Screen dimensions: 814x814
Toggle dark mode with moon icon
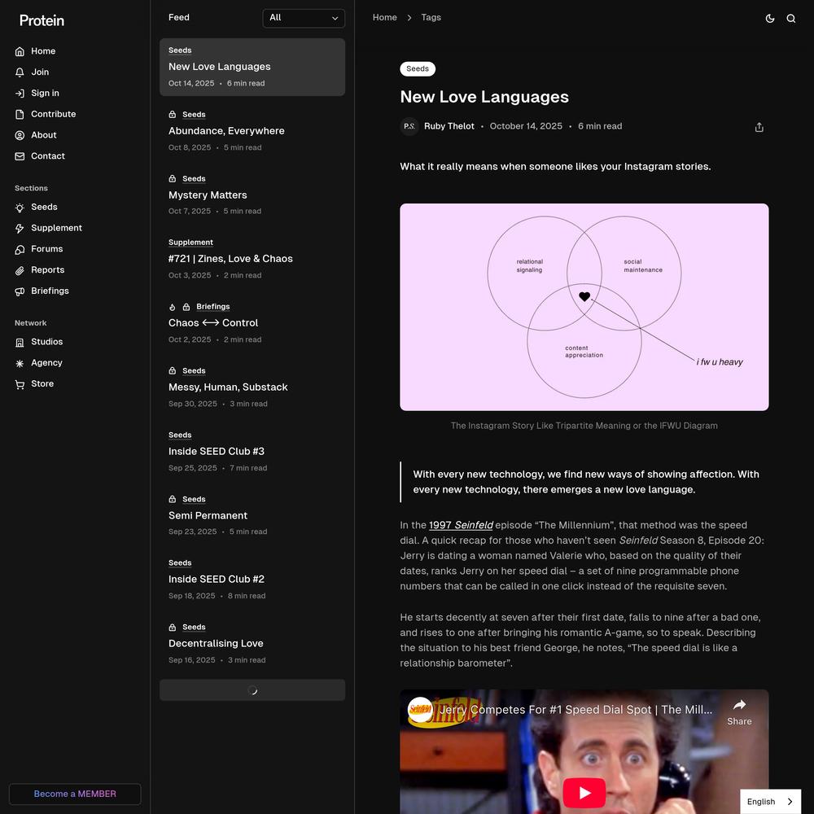coord(770,18)
